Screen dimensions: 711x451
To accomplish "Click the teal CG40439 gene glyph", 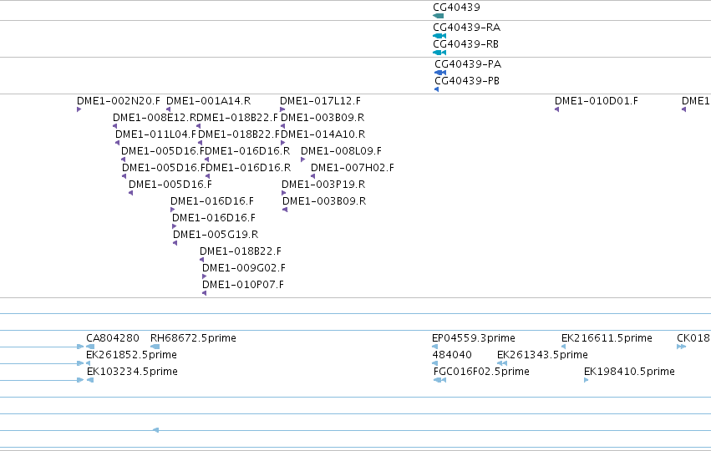I will tap(439, 16).
